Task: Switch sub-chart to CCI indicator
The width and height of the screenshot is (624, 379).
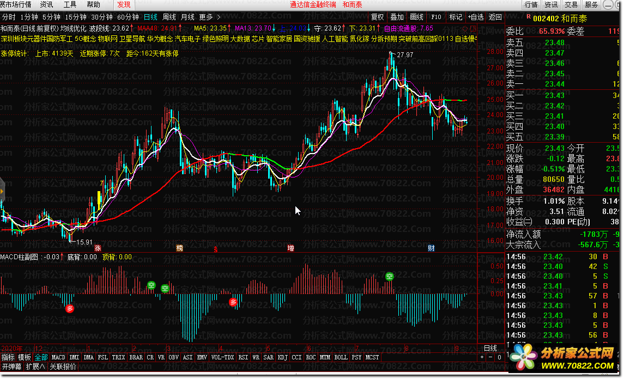Action: click(x=296, y=357)
